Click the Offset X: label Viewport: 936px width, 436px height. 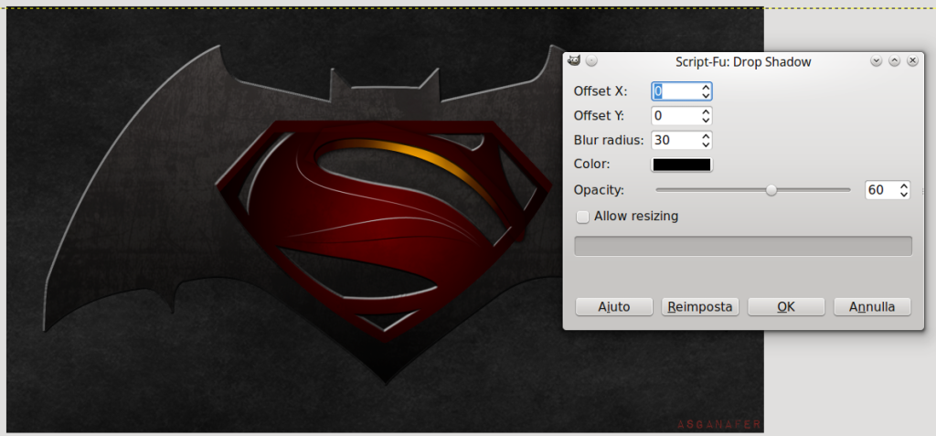600,91
